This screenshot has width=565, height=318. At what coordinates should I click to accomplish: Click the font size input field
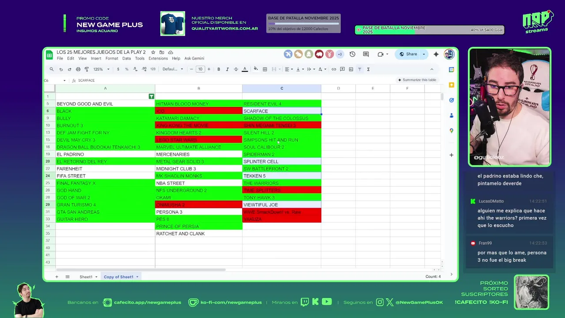[200, 69]
